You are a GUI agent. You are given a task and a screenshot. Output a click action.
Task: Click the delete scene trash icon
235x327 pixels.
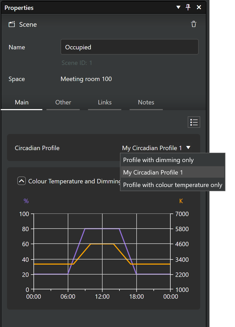click(x=194, y=24)
